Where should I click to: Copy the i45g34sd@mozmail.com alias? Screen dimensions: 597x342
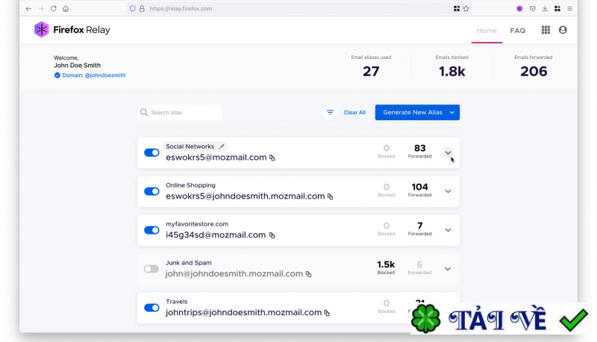click(272, 235)
